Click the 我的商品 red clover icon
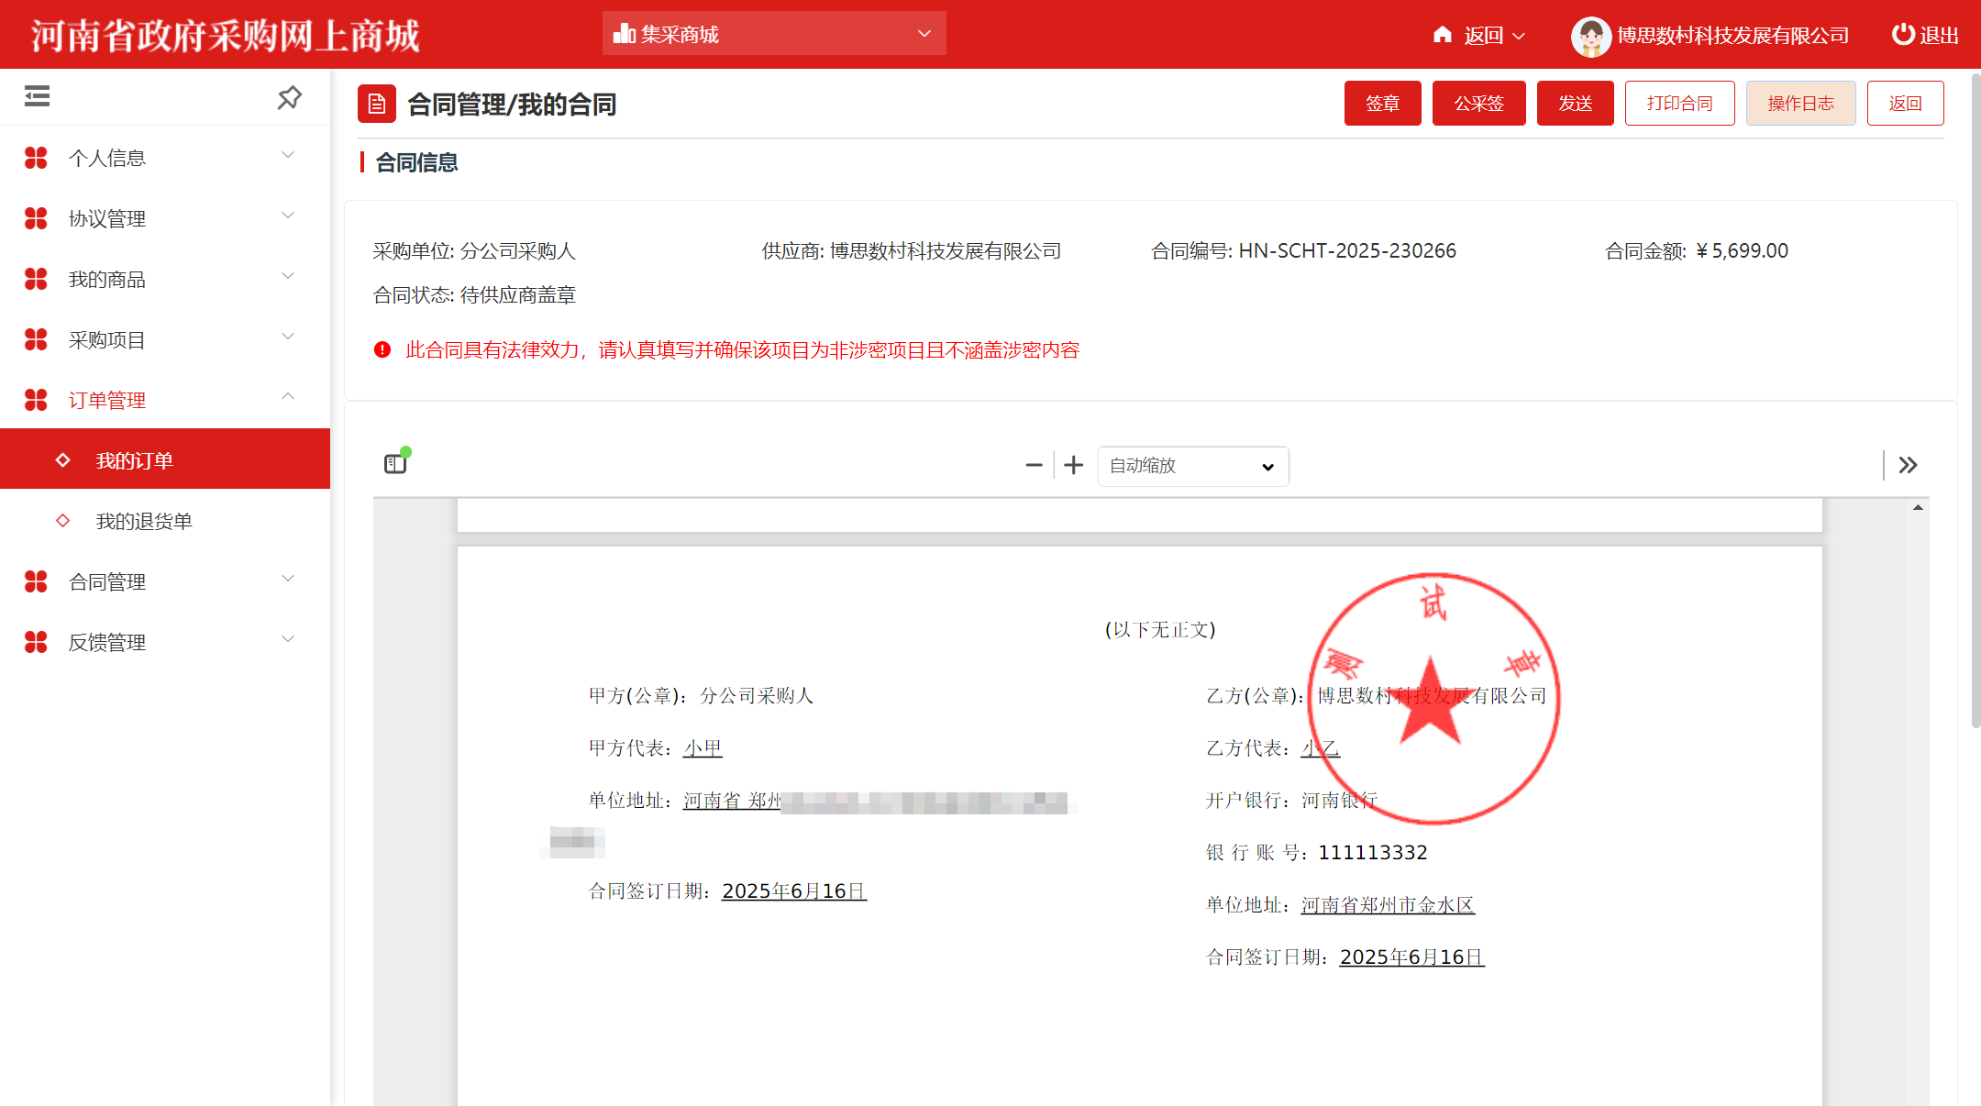 point(36,279)
